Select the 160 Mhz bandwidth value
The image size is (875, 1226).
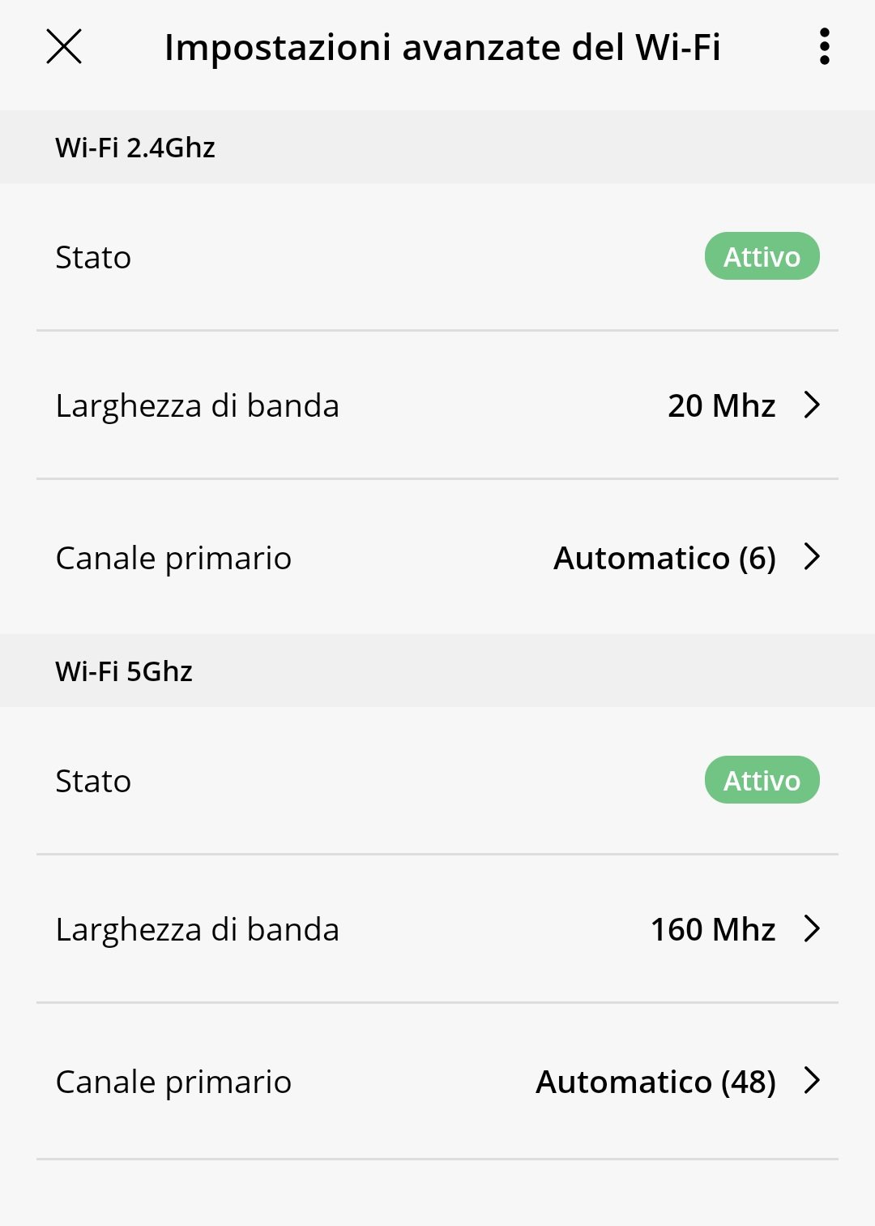(713, 929)
